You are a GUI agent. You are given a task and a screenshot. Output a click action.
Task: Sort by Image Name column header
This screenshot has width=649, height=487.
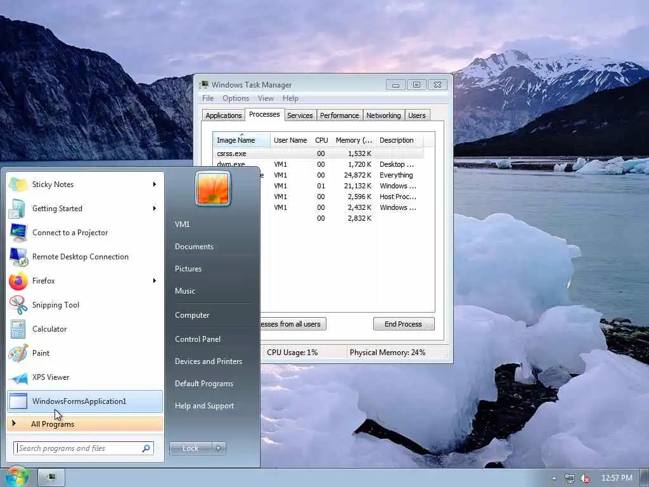pyautogui.click(x=241, y=140)
